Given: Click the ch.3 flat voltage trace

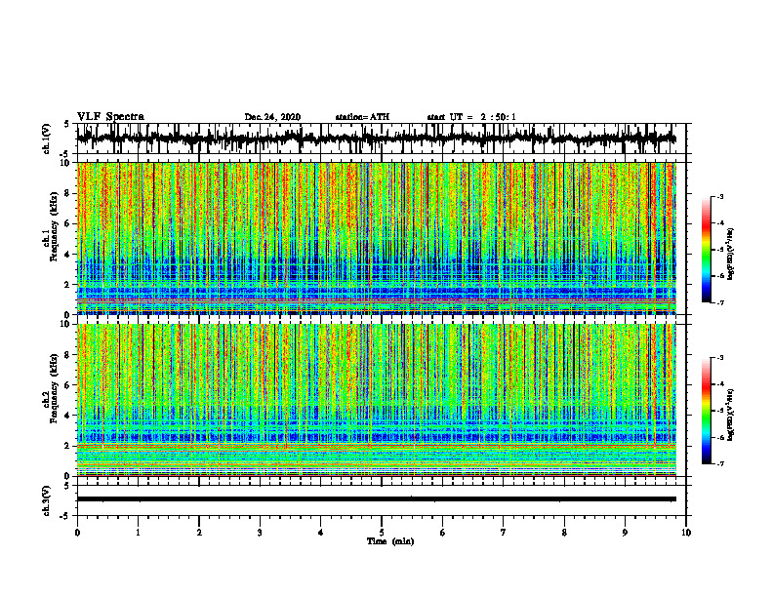Looking at the screenshot, I should click(377, 499).
